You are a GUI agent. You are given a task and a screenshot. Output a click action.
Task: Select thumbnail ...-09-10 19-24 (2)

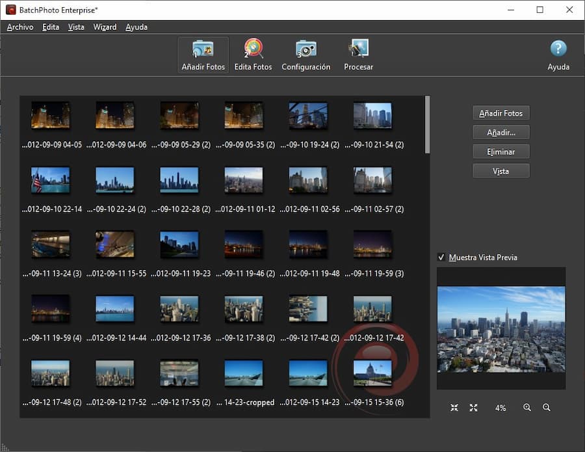coord(308,115)
